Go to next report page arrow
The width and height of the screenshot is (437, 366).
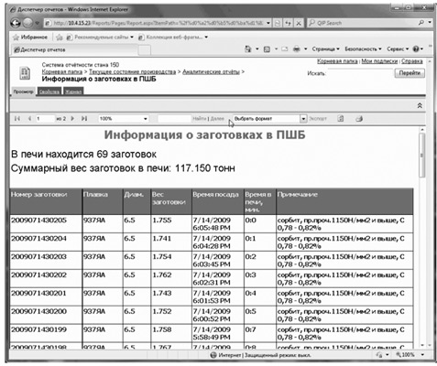pyautogui.click(x=72, y=119)
